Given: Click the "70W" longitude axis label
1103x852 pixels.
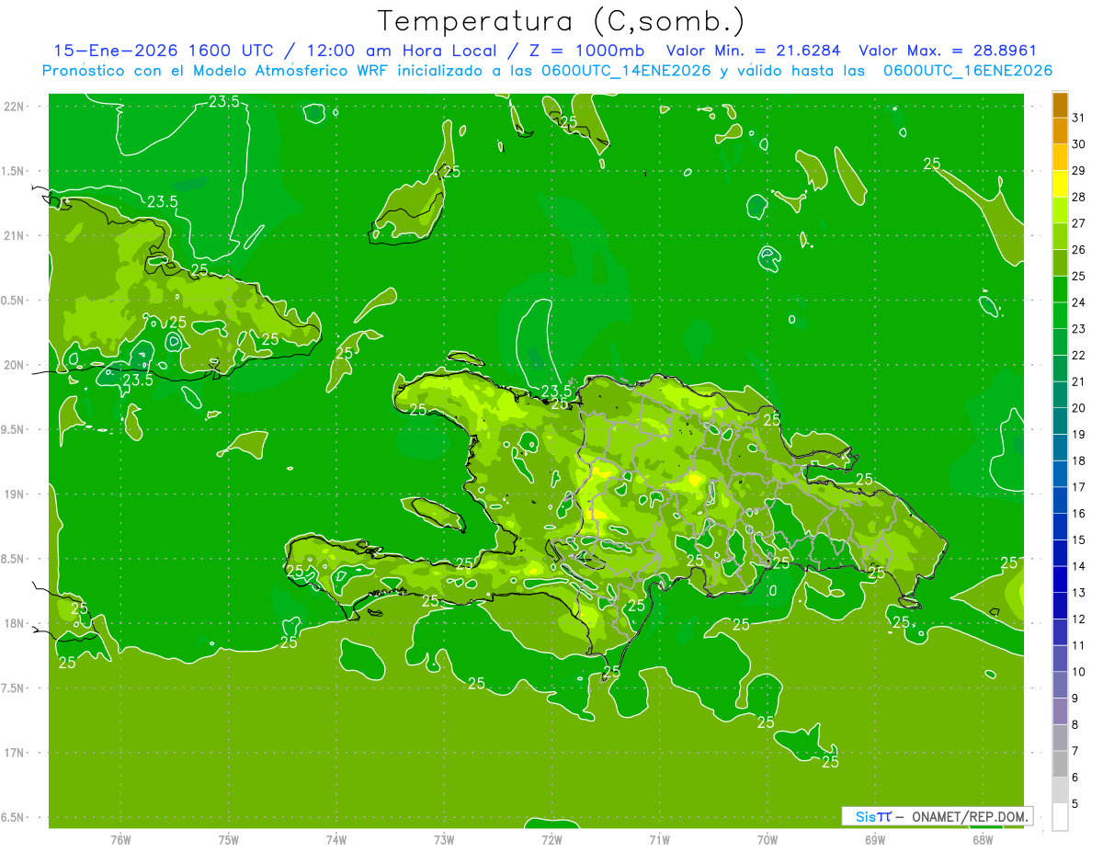Looking at the screenshot, I should [x=768, y=840].
